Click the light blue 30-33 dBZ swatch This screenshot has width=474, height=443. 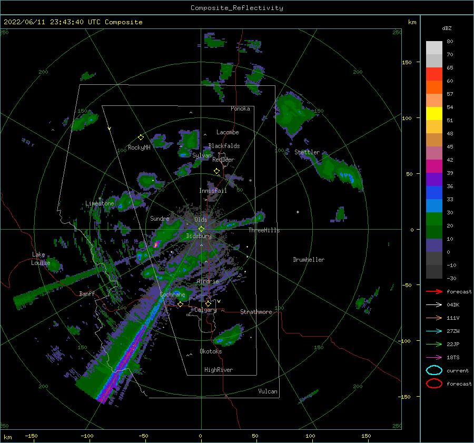click(434, 205)
